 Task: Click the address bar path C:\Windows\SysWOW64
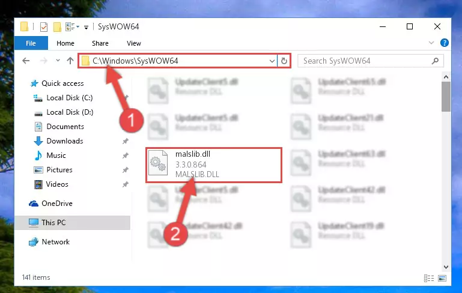click(x=135, y=61)
